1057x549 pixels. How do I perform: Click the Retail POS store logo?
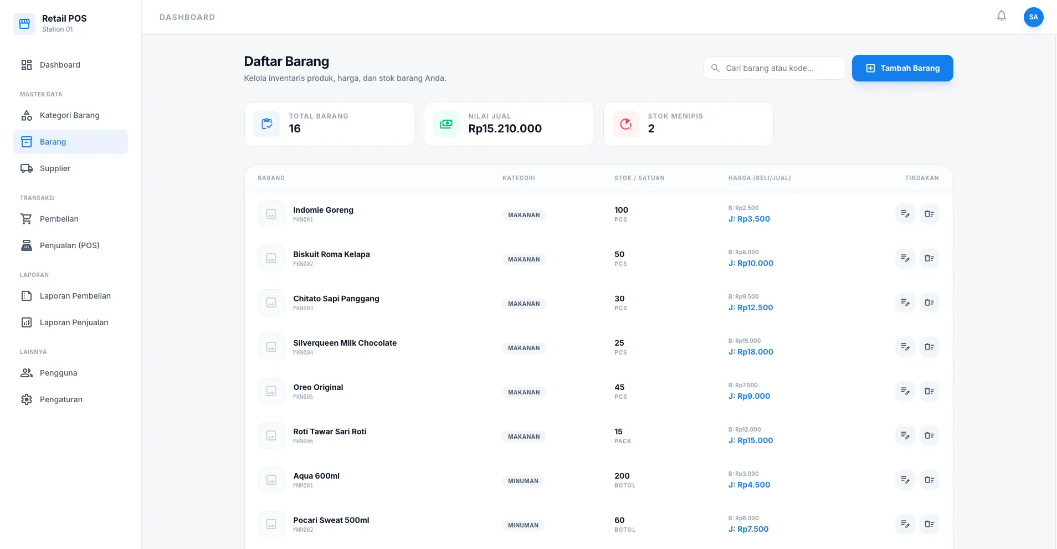pyautogui.click(x=24, y=24)
